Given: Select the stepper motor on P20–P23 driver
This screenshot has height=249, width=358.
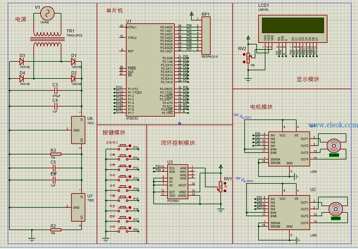Looking at the screenshot, I should pos(334,146).
